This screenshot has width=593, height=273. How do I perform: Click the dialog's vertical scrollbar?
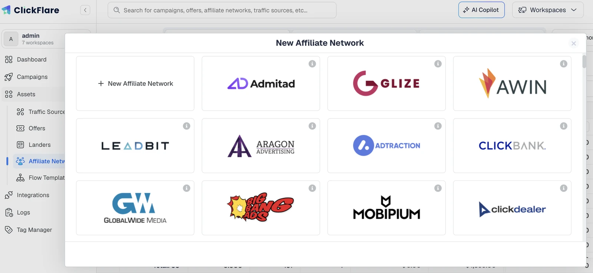click(584, 62)
